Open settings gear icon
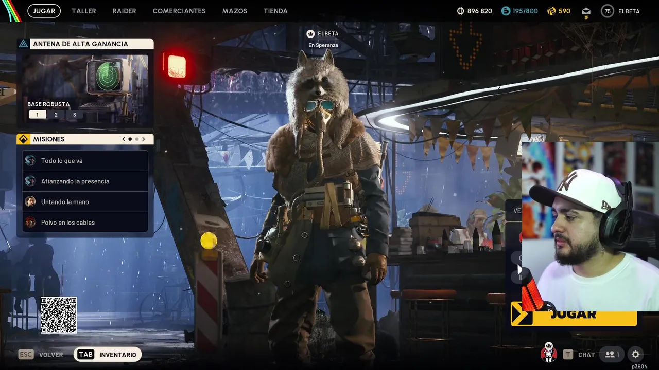659x370 pixels. click(636, 354)
